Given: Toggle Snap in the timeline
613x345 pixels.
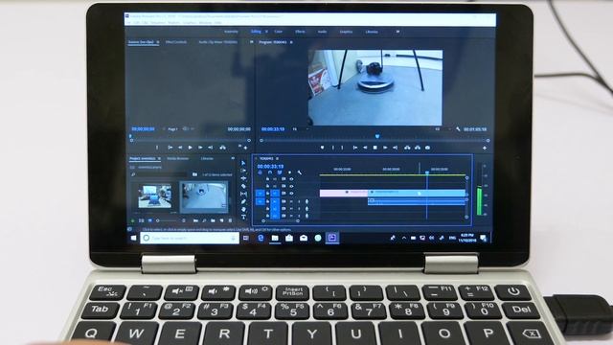Looking at the screenshot, I should point(270,172).
